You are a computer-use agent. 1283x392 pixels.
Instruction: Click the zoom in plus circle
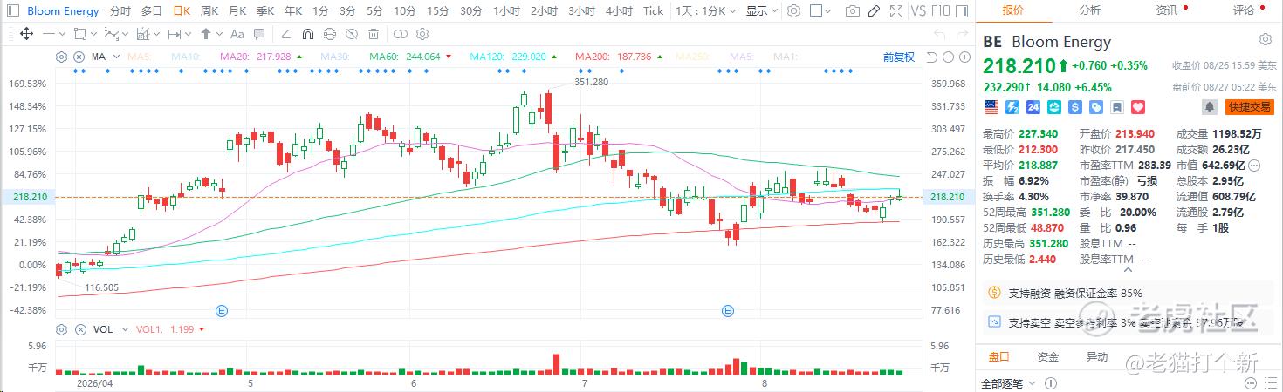tap(963, 57)
